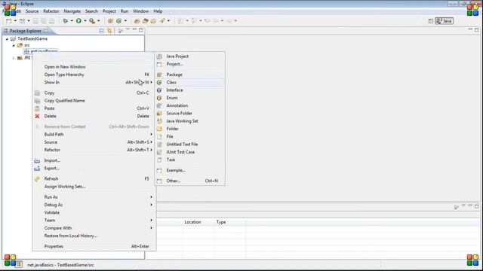Choose Task from New submenu
This screenshot has height=271, width=483.
[189, 160]
